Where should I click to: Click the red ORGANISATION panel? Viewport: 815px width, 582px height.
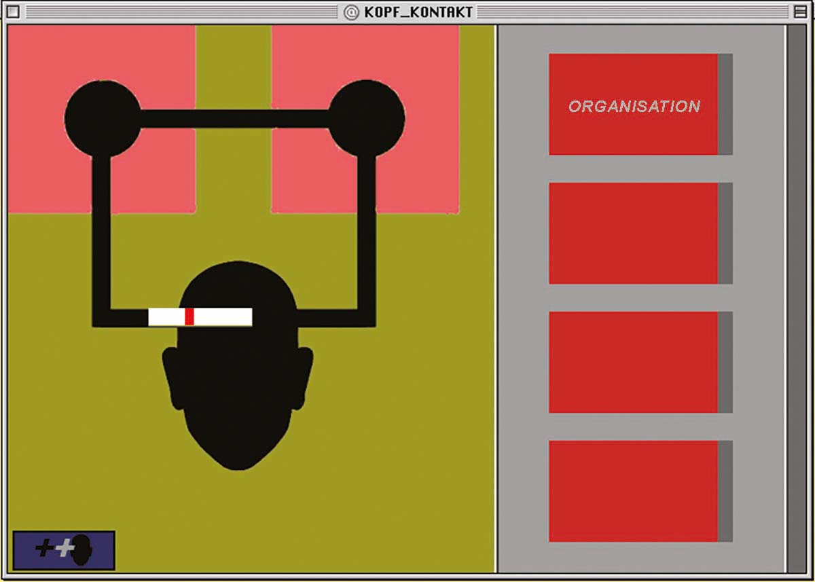click(x=633, y=105)
